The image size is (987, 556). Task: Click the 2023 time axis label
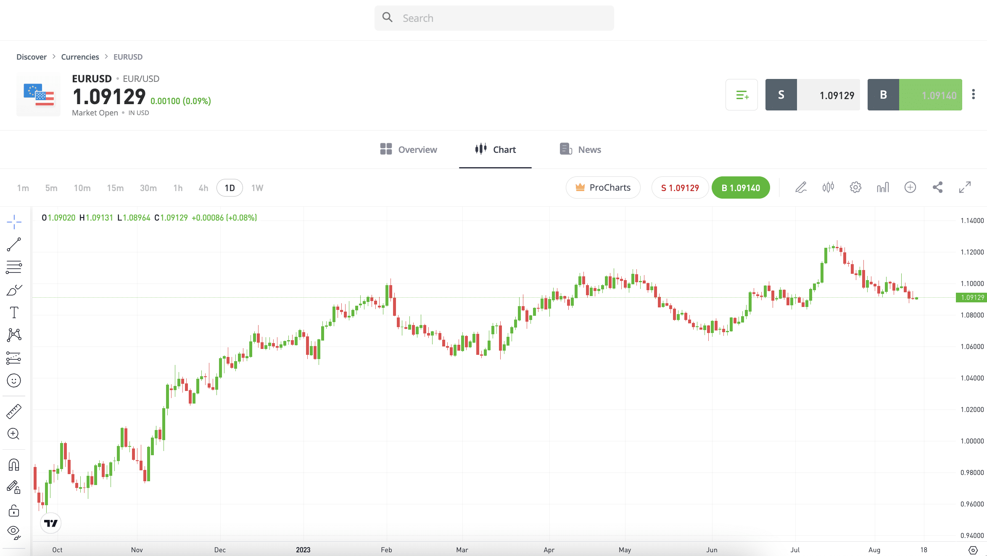[x=303, y=550]
